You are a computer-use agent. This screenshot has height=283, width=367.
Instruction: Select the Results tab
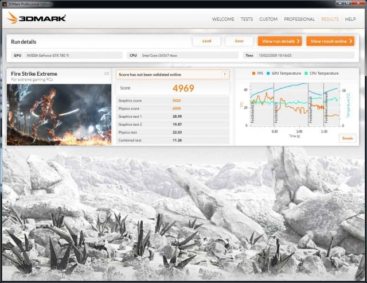[x=330, y=19]
